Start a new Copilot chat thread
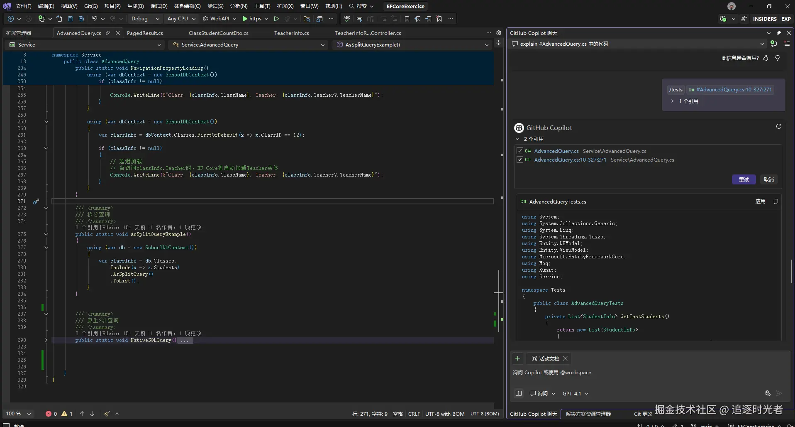The height and width of the screenshot is (427, 795). tap(773, 44)
